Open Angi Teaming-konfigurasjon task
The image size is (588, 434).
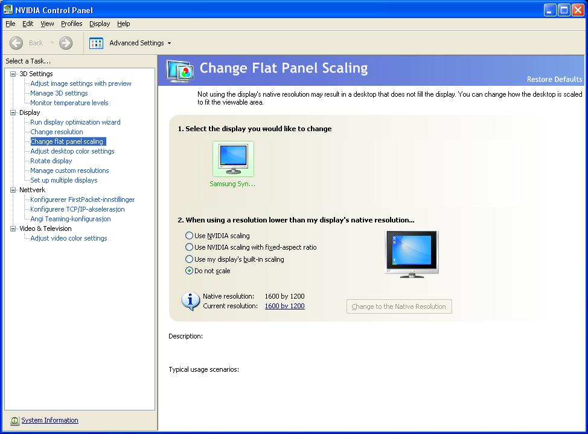point(70,219)
